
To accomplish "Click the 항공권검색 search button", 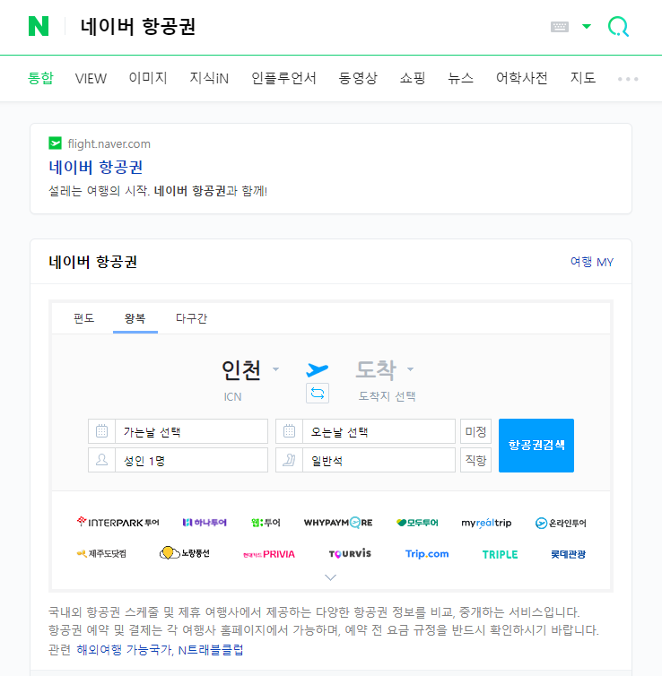I will [536, 446].
